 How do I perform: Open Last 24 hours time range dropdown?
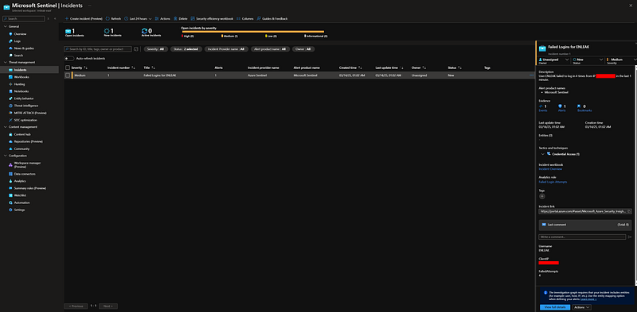pos(138,18)
